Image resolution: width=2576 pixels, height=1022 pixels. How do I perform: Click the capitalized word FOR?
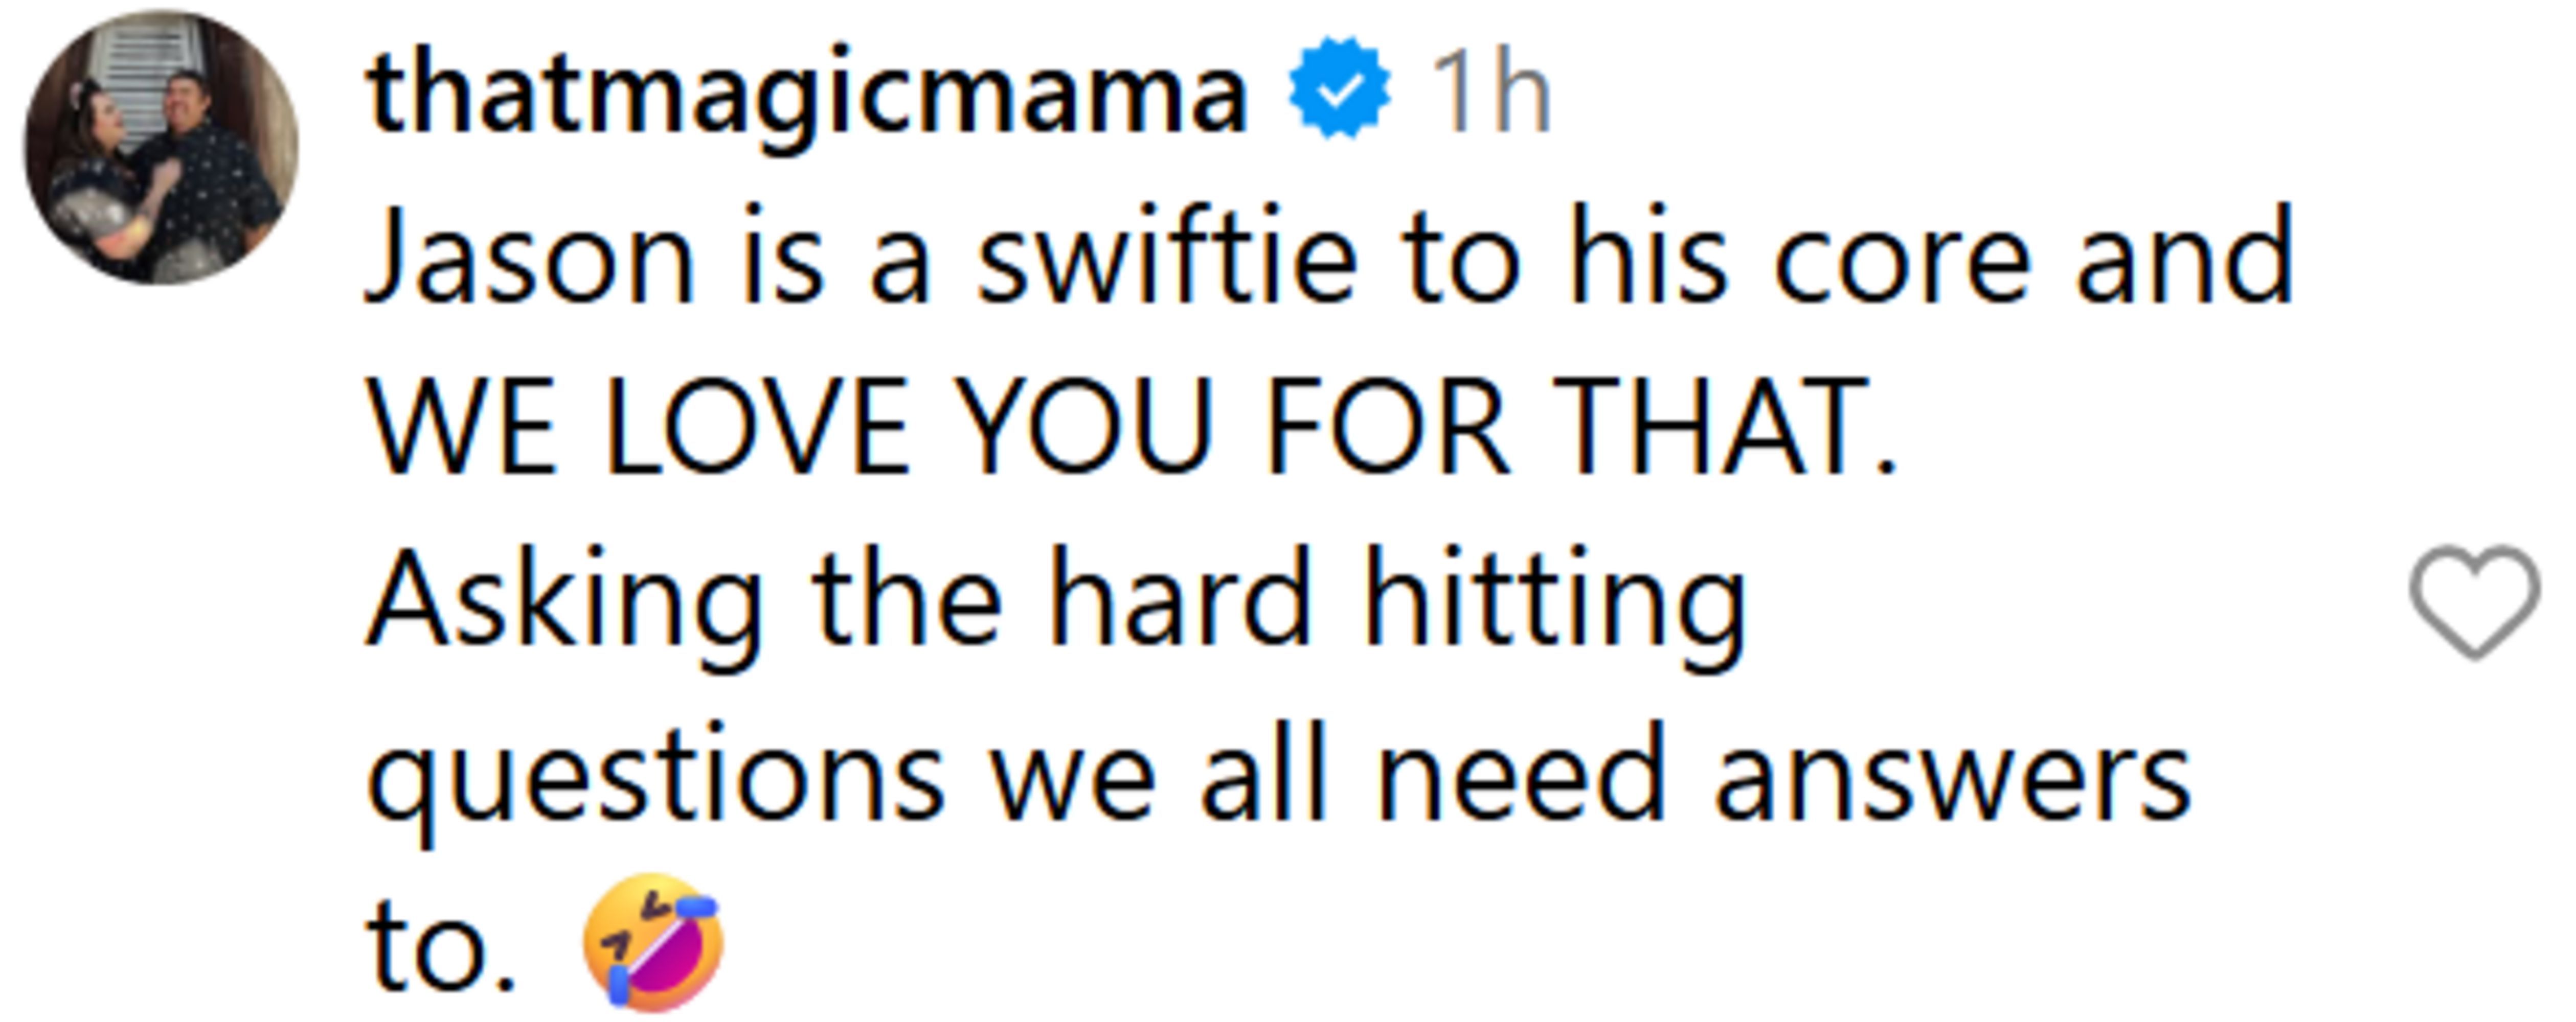tap(1387, 428)
